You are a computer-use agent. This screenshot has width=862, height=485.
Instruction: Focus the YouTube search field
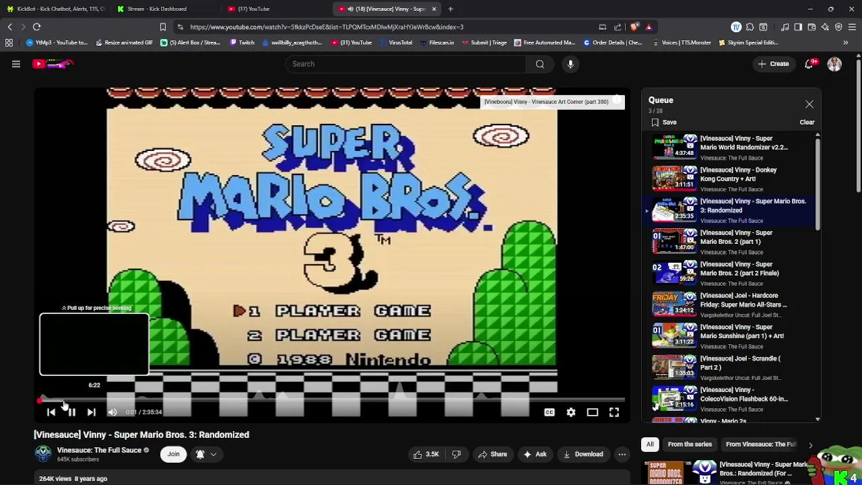[404, 64]
